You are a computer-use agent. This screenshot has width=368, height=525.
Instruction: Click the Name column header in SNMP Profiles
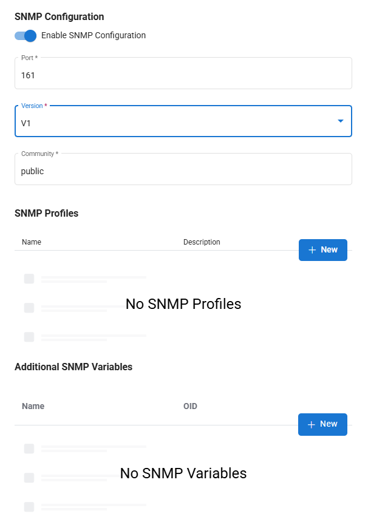pyautogui.click(x=32, y=242)
